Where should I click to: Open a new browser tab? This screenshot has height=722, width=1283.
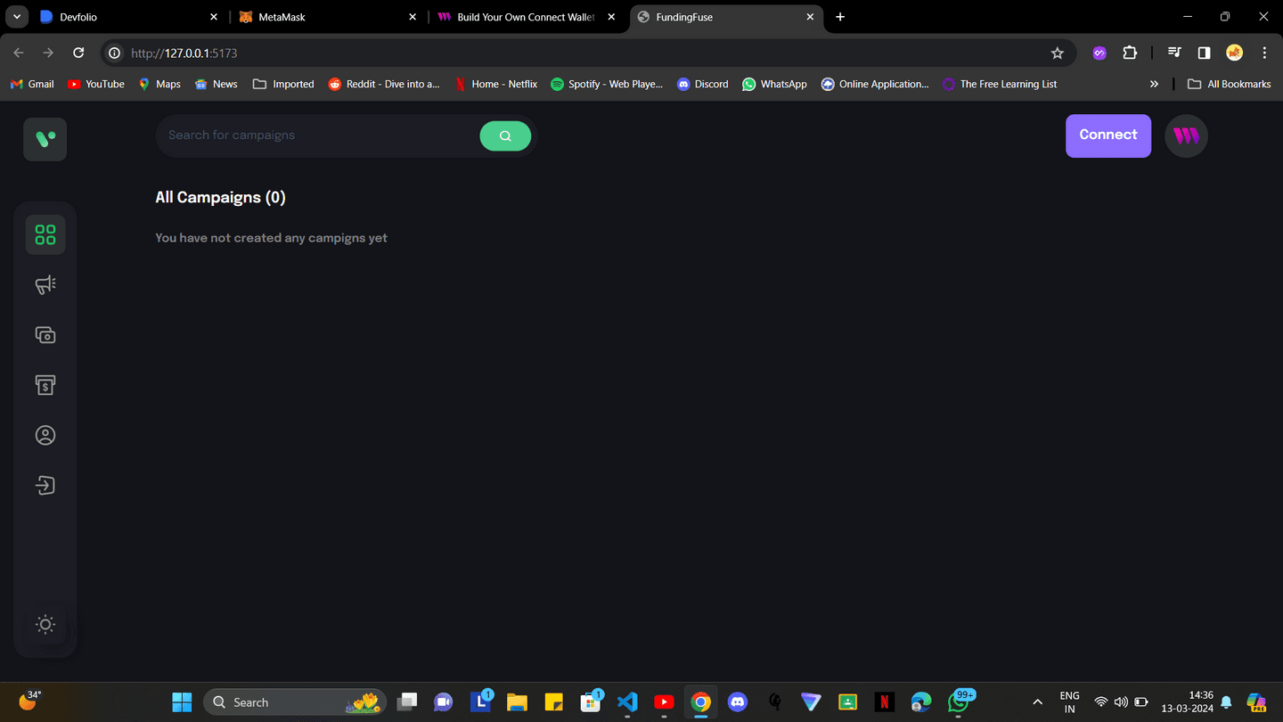pos(840,17)
